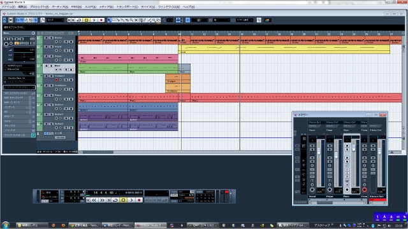Open the Mixer via toolbar icon

[x=36, y=20]
